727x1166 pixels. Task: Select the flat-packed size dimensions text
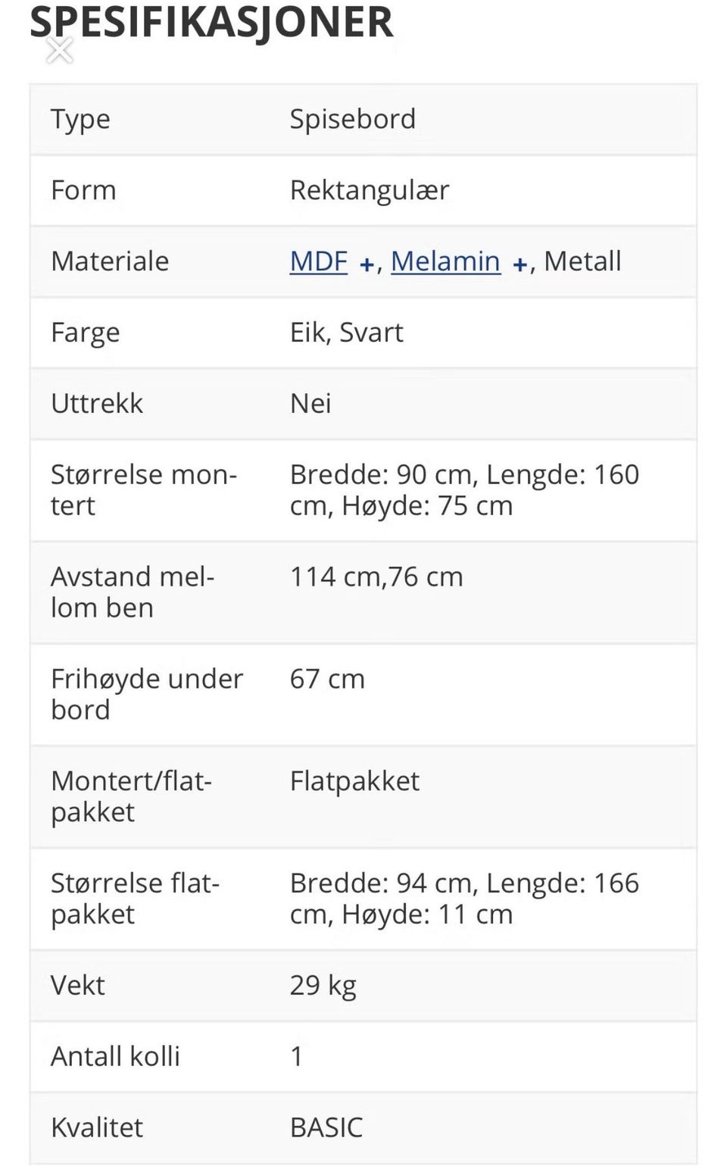(x=464, y=899)
